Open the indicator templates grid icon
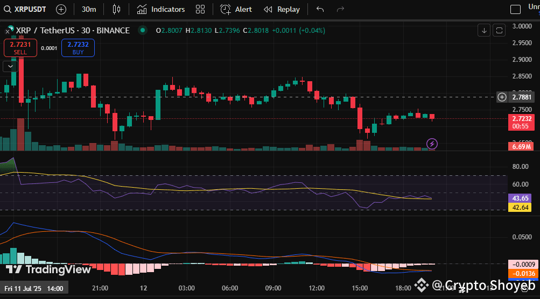The width and height of the screenshot is (540, 299). coord(200,9)
